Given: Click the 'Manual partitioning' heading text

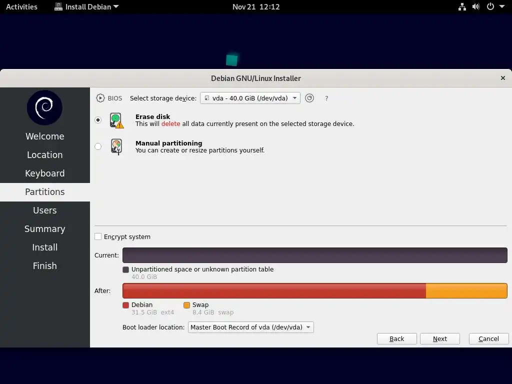Looking at the screenshot, I should (169, 143).
